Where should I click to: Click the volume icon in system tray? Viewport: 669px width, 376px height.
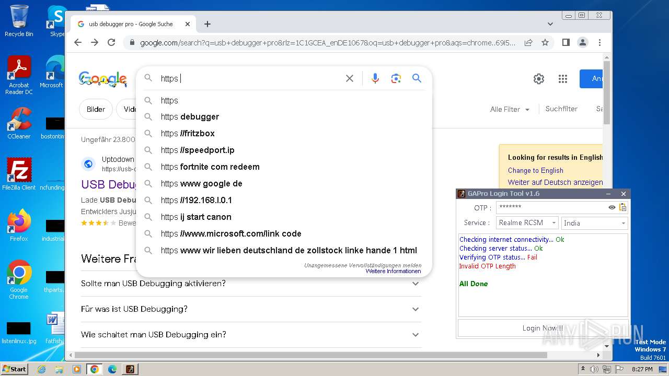(x=594, y=369)
